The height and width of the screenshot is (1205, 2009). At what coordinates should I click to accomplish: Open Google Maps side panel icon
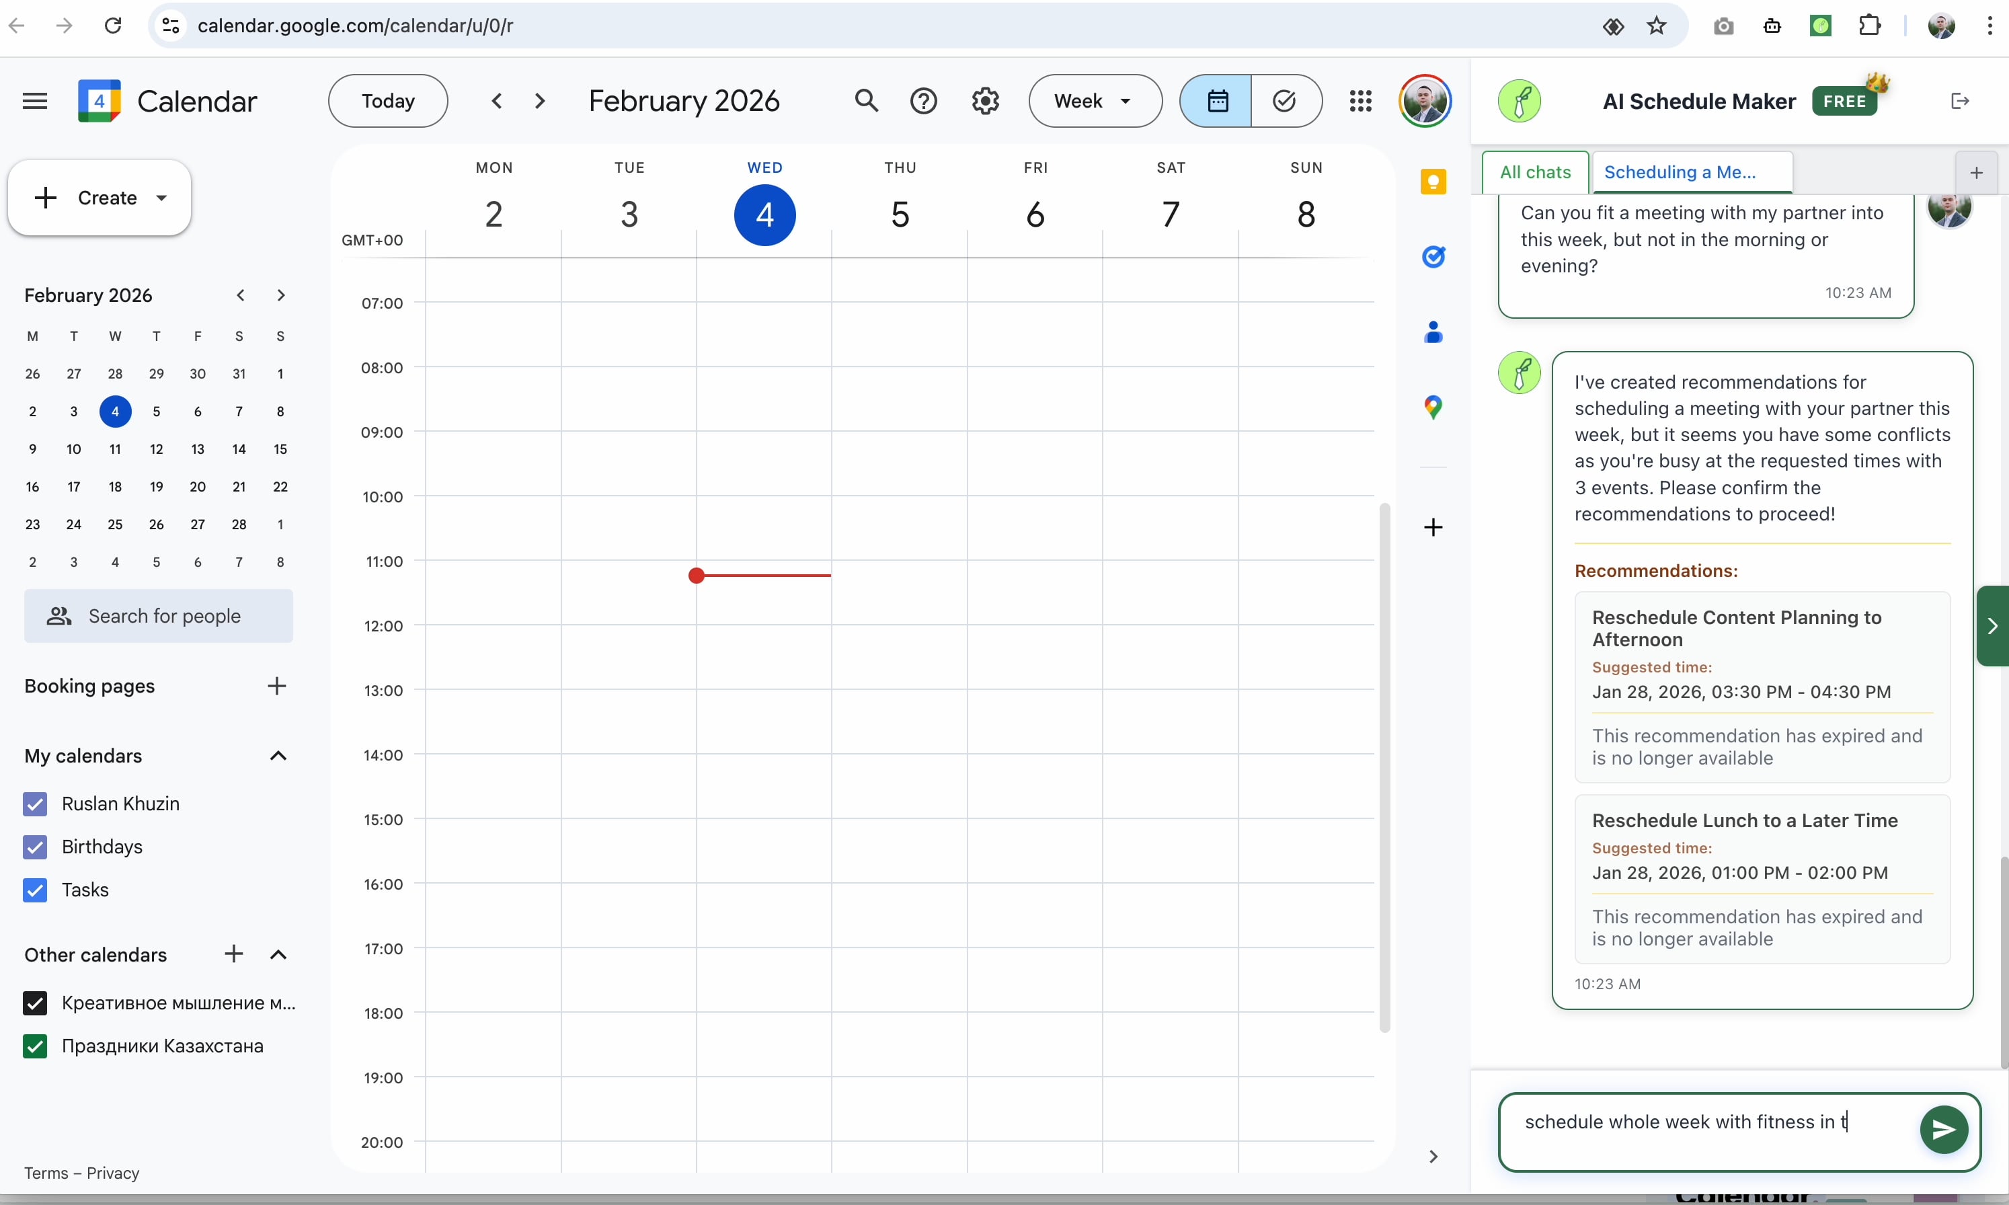point(1433,407)
